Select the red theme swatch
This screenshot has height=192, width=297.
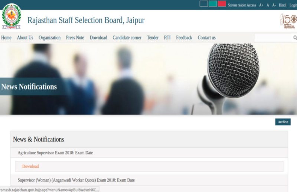(x=222, y=4)
